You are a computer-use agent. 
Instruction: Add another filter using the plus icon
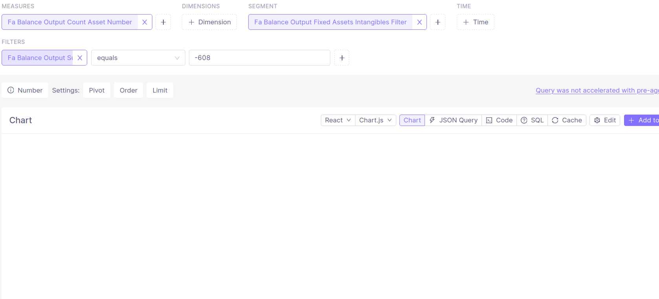pos(342,58)
